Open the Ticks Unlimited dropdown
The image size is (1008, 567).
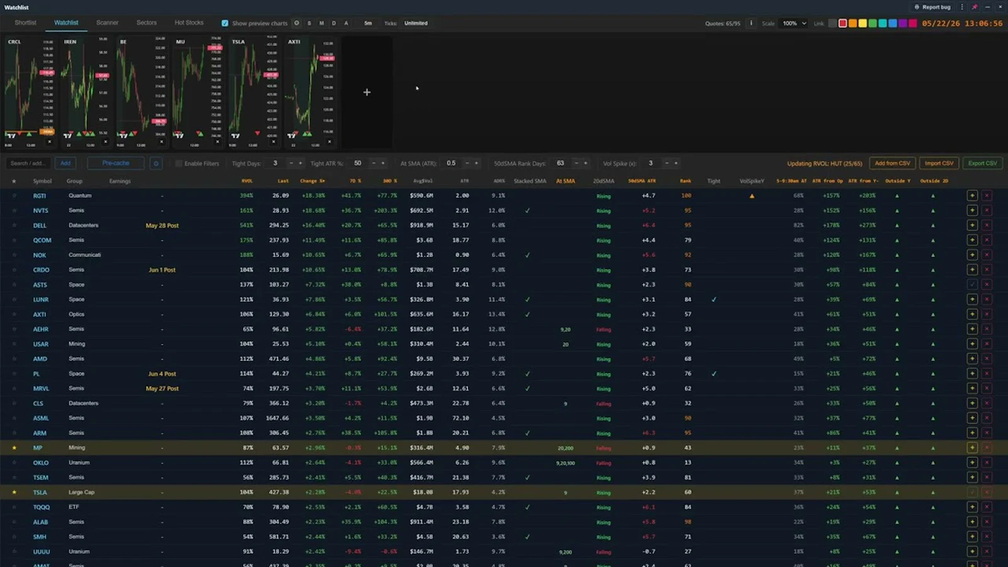point(416,23)
